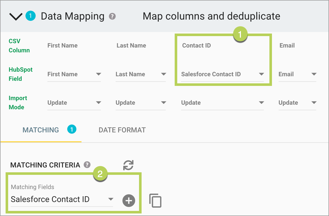
Task: Open the Matching Fields dropdown
Action: (62, 199)
